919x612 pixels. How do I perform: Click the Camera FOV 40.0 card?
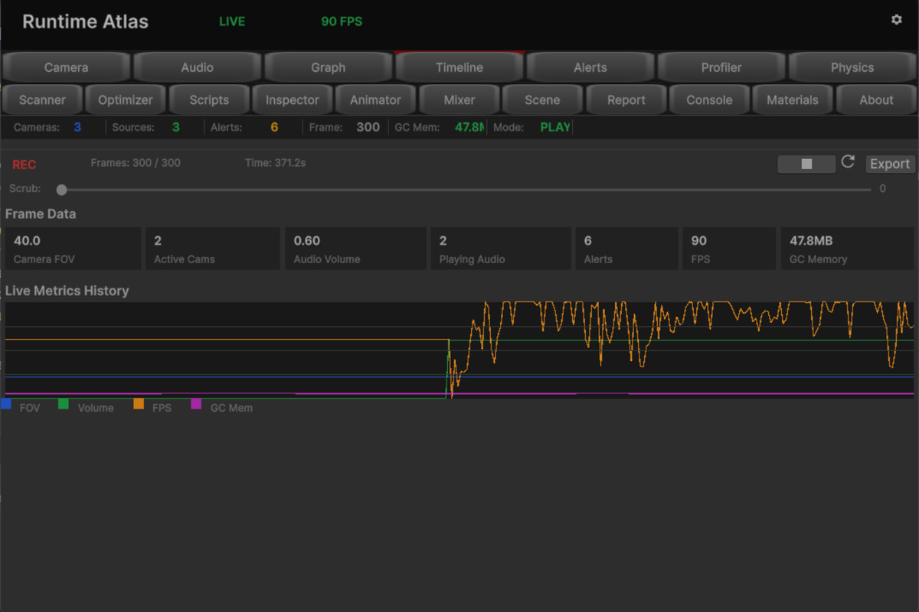(x=73, y=249)
